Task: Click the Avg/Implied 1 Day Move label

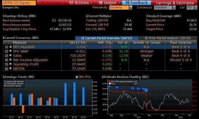Action: (x=20, y=29)
